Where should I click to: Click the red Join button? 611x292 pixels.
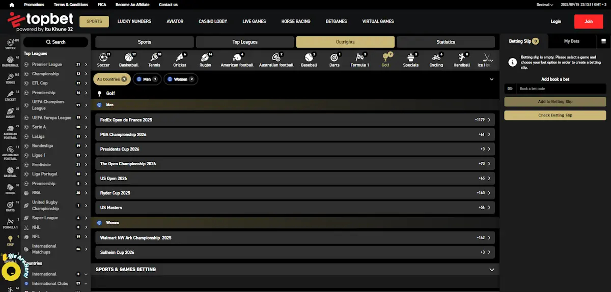point(589,21)
